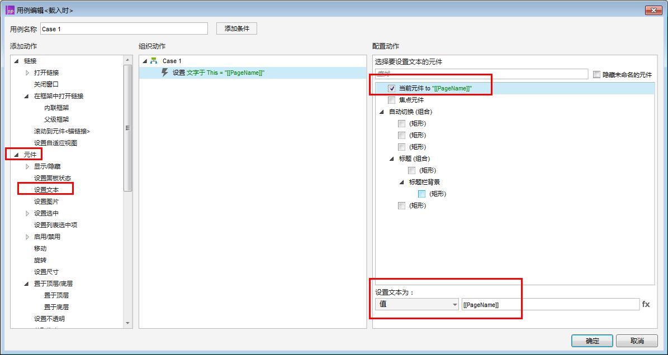
Task: Collapse 标题 (组合) group
Action: 392,159
